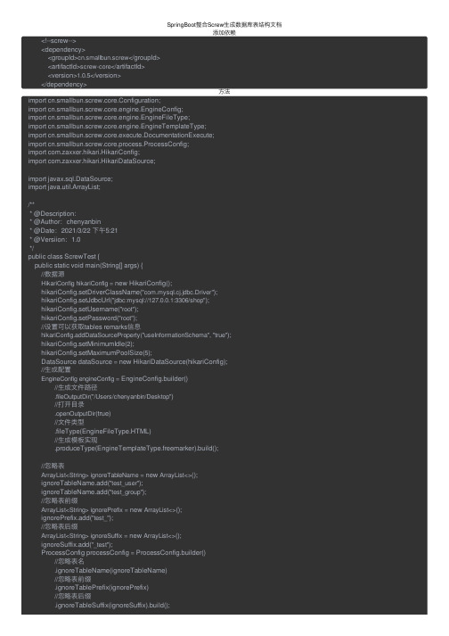Viewport: 449px width, 636px height.
Task: Click the version 1.0.5 line
Action: [x=85, y=76]
